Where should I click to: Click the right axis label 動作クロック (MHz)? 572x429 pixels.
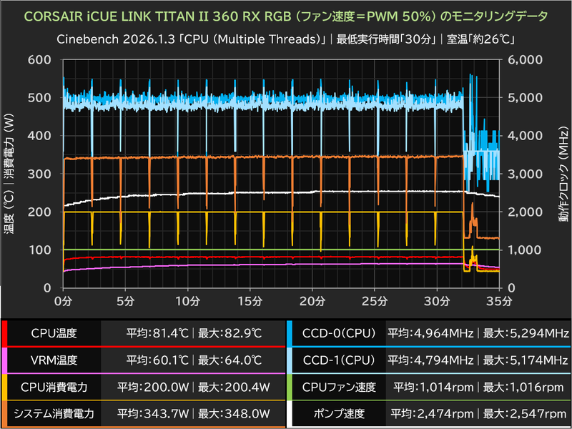click(x=563, y=174)
